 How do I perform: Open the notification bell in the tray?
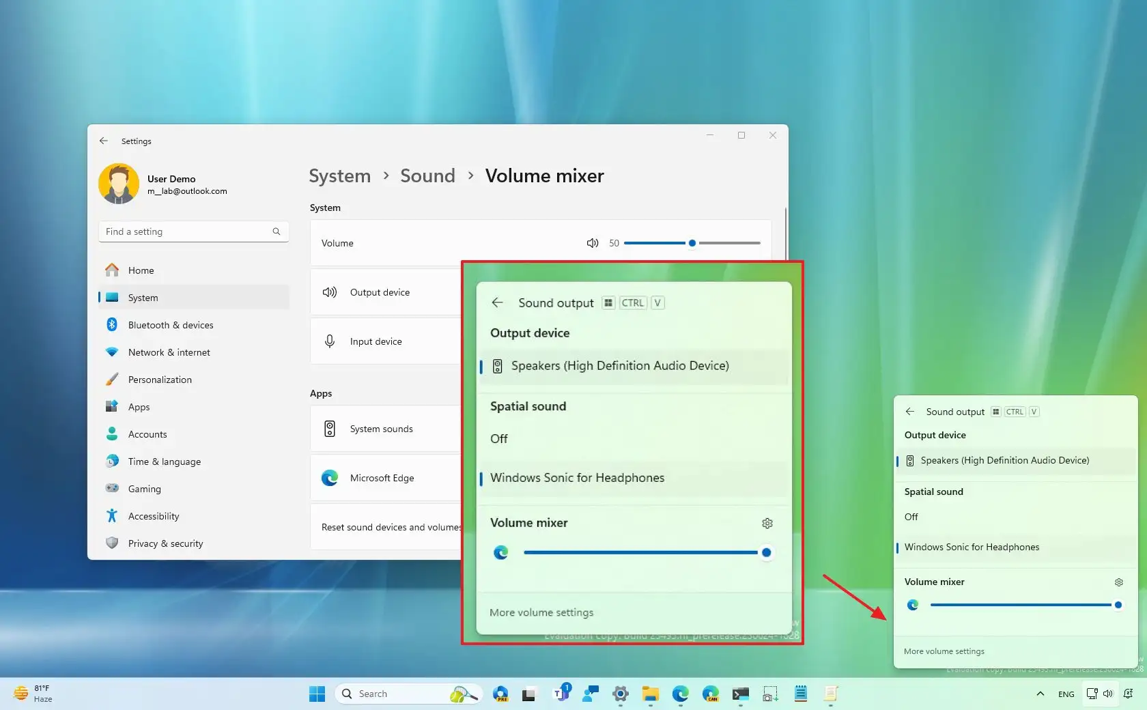[x=1129, y=694]
